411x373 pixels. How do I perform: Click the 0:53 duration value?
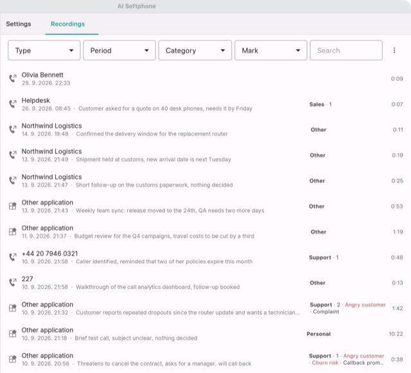coord(397,206)
